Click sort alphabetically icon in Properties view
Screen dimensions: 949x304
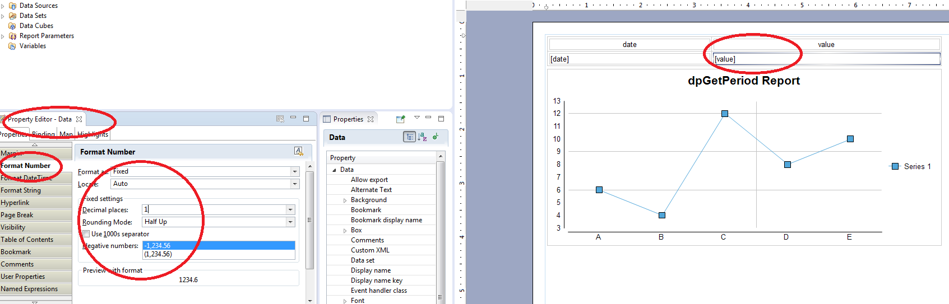pyautogui.click(x=423, y=137)
